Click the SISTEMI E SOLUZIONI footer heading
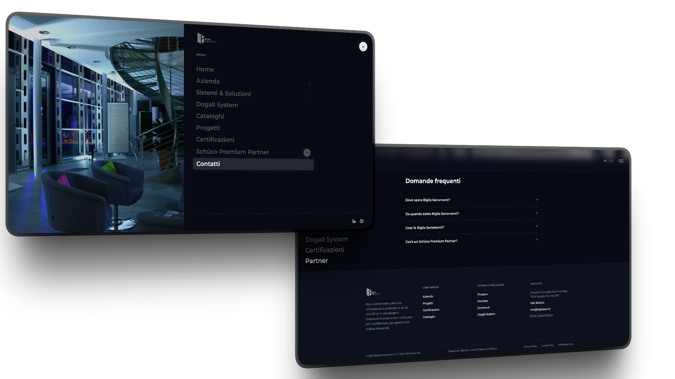 (491, 285)
